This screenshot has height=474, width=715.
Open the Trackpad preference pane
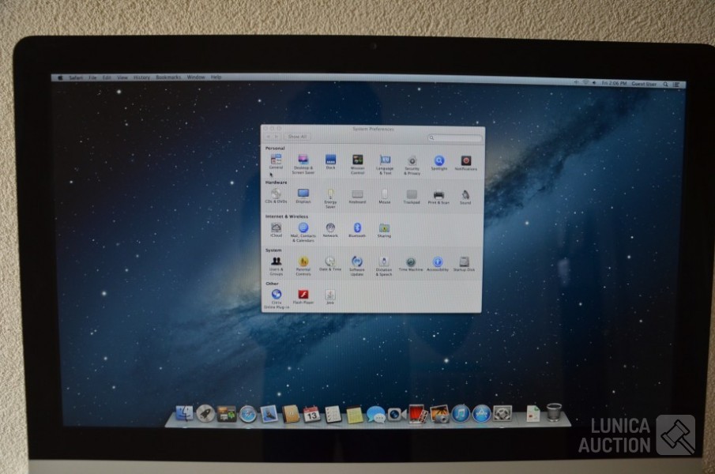coord(412,197)
